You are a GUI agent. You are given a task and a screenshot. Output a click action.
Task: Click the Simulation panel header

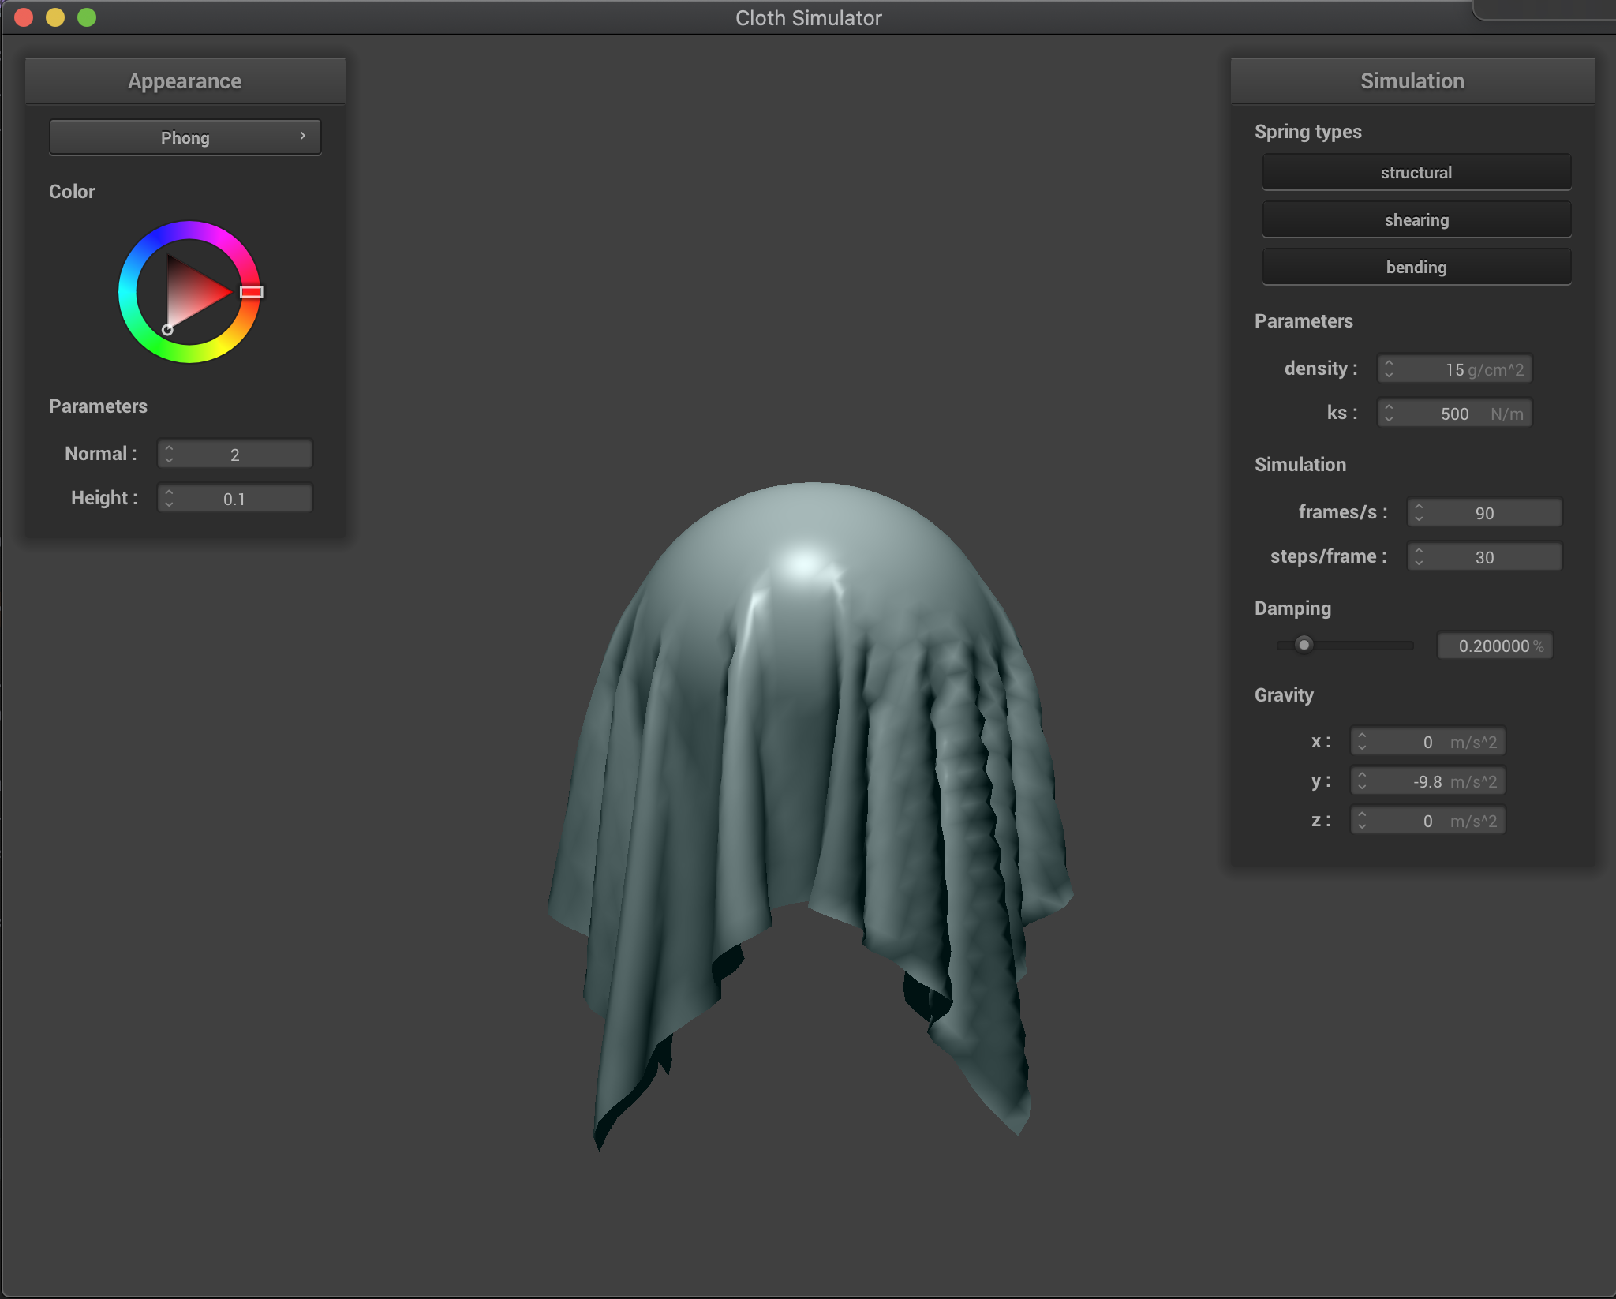[x=1412, y=80]
